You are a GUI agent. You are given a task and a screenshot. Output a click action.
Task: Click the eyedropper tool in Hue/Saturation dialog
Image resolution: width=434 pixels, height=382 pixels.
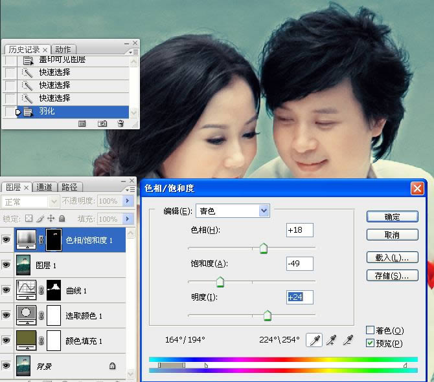(x=315, y=340)
